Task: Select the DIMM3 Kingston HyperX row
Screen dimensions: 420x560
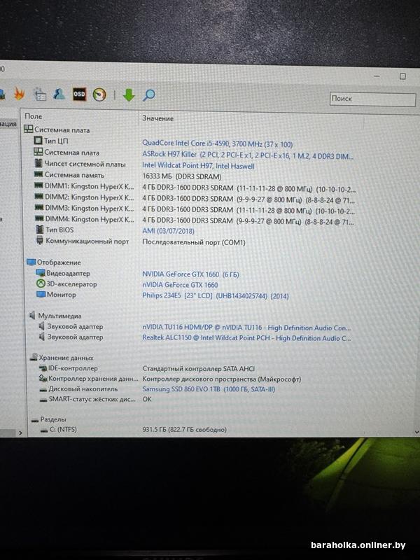Action: (84, 208)
